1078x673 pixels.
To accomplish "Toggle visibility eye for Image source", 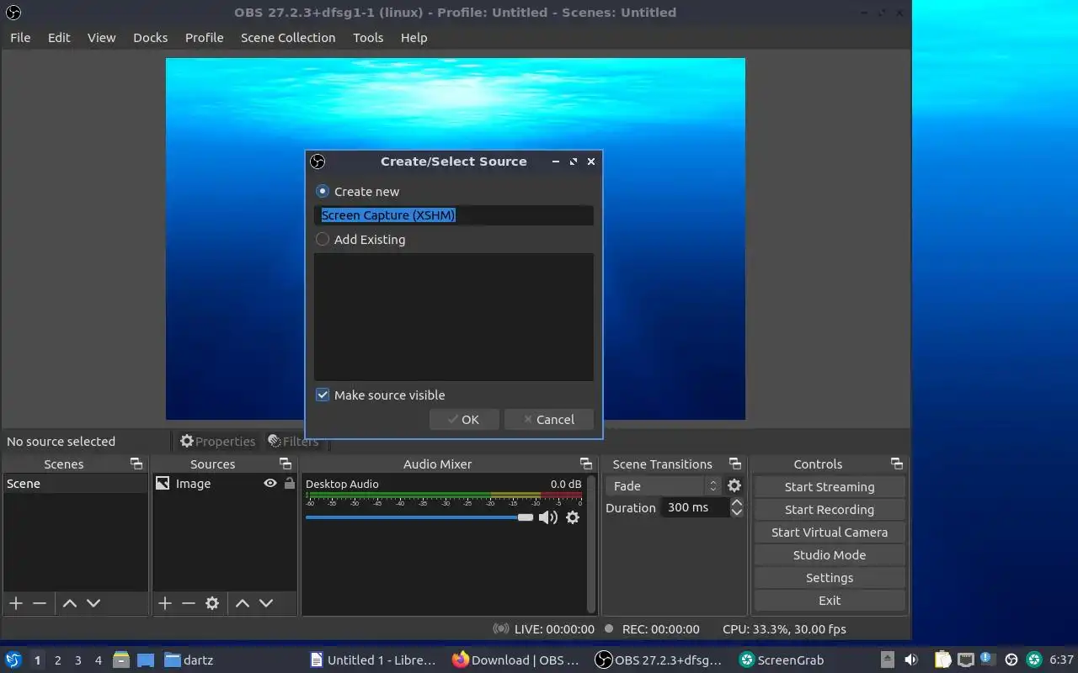I will coord(270,484).
